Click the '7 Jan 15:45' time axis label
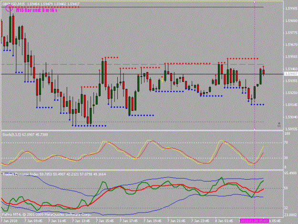298x224 pixels. pos(105,221)
